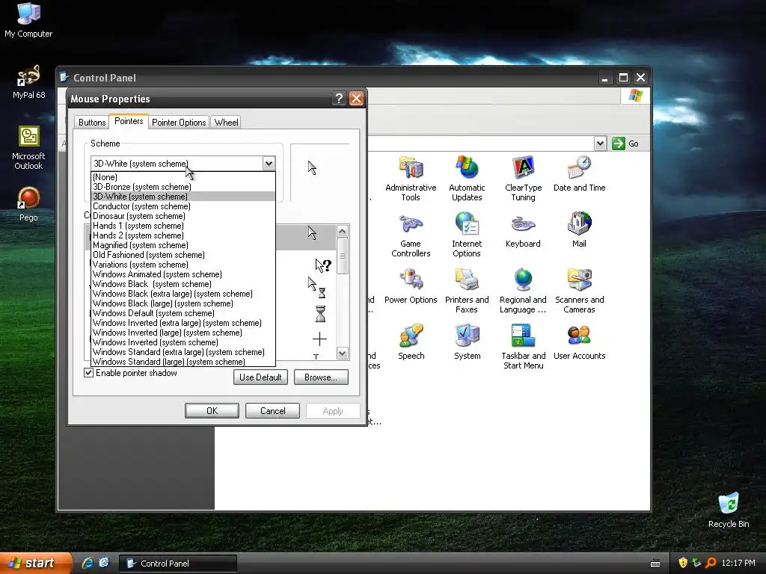Select Pego desktop shortcut
766x574 pixels.
[x=28, y=204]
